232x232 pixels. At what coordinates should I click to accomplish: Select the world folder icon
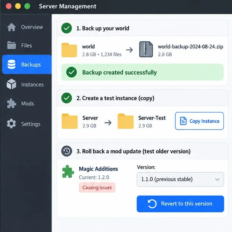tap(69, 50)
